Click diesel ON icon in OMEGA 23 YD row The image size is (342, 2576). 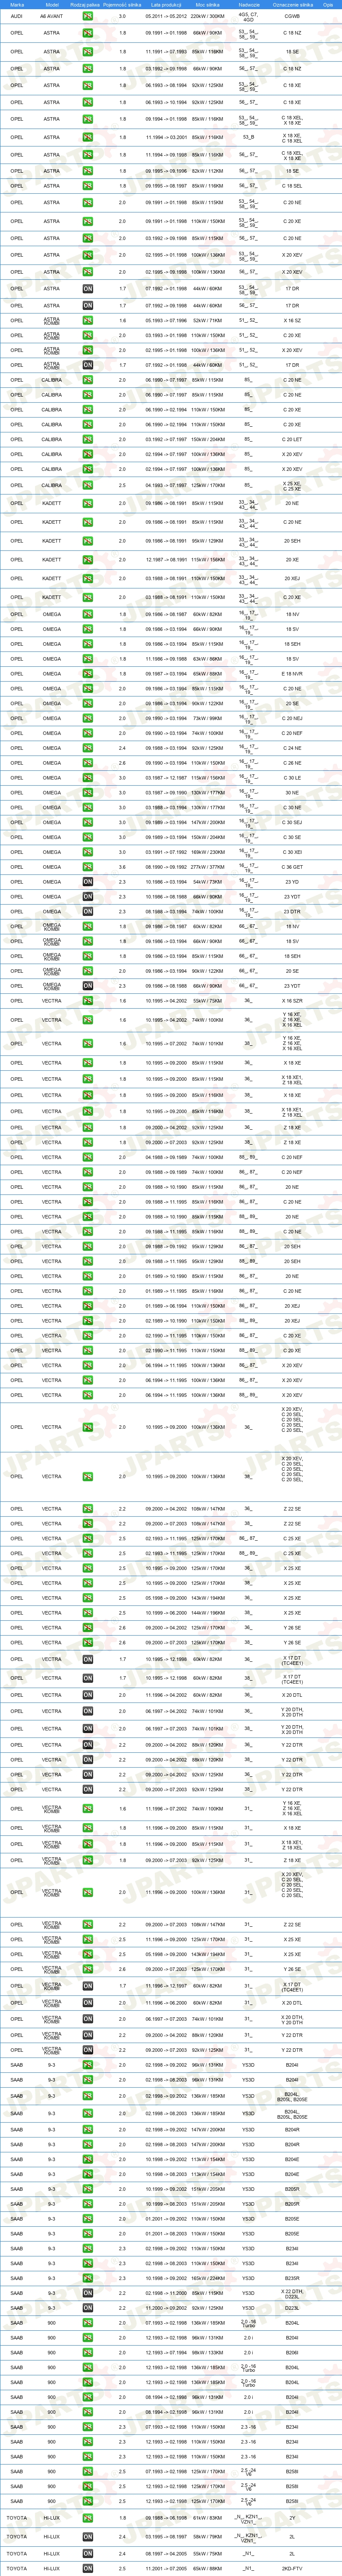88,882
